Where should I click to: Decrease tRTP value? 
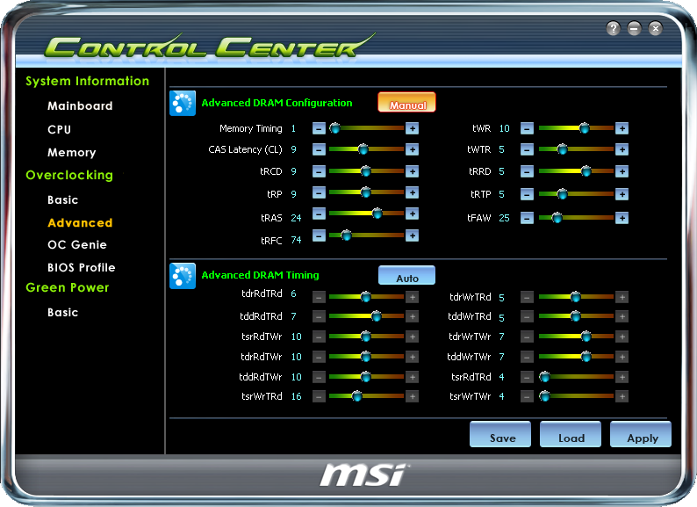(x=527, y=194)
